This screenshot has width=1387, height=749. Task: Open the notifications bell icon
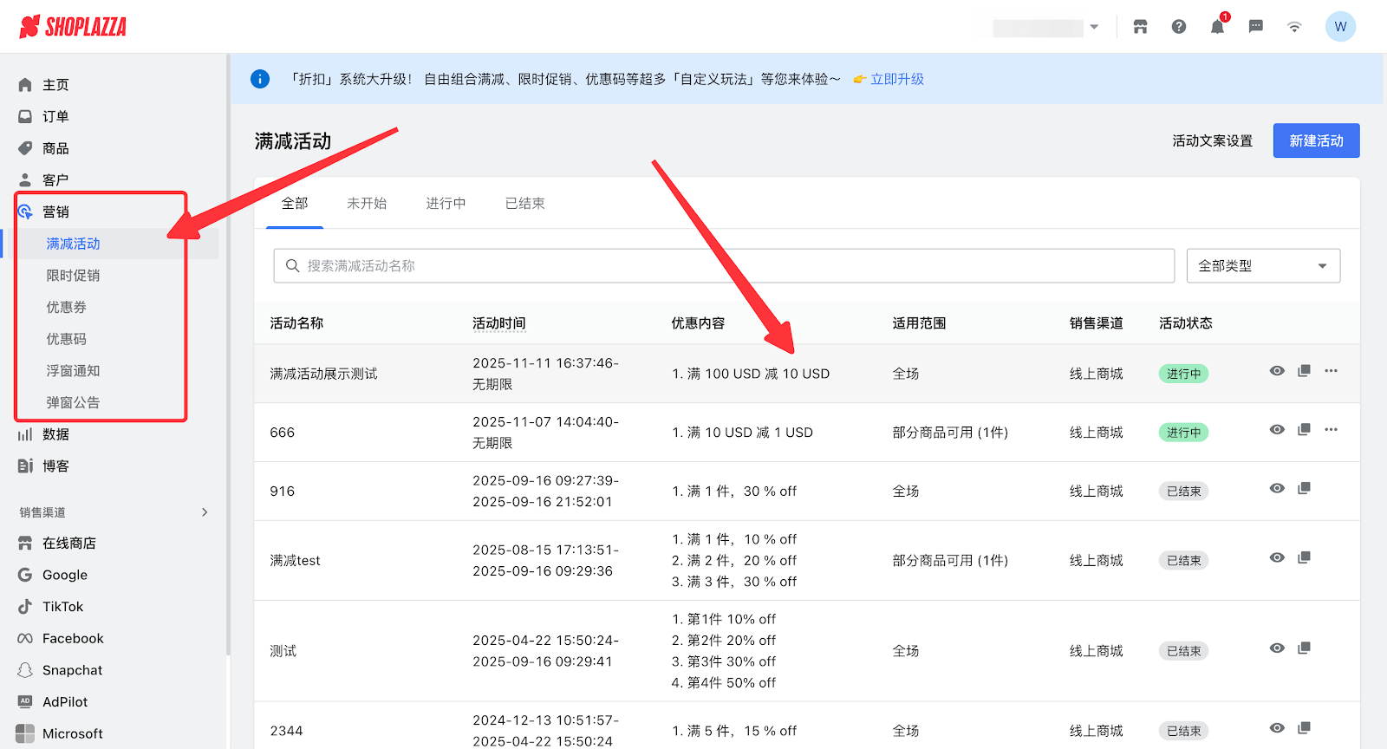point(1217,27)
